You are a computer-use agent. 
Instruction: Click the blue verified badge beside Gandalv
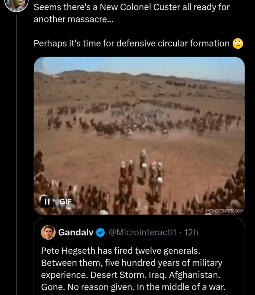101,233
